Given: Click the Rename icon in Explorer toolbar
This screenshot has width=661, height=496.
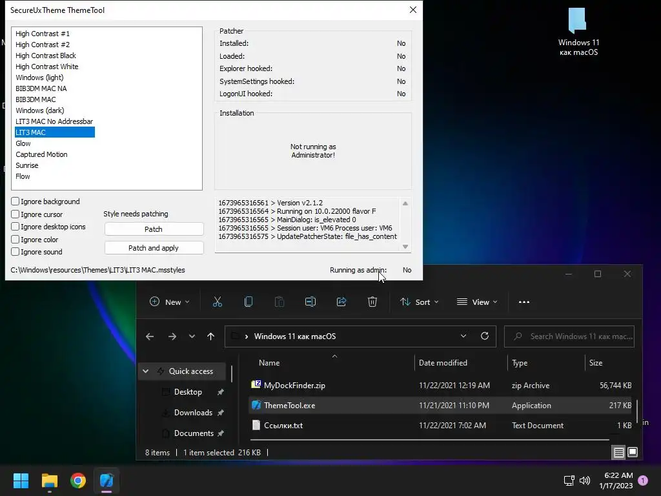Looking at the screenshot, I should tap(310, 302).
